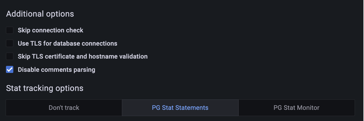This screenshot has height=121, width=364.
Task: Click 'Skip TLS certificate and hostname validation' text
Action: (x=82, y=56)
